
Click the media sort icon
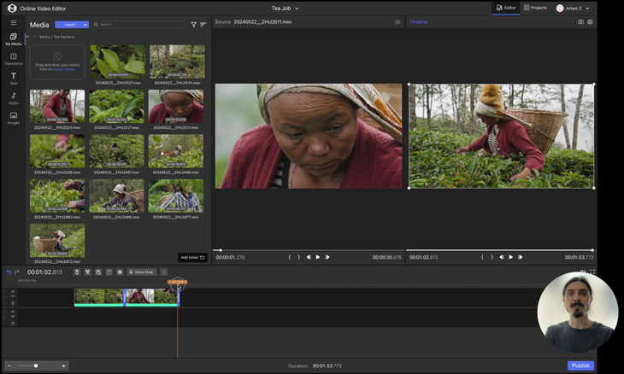pos(203,25)
